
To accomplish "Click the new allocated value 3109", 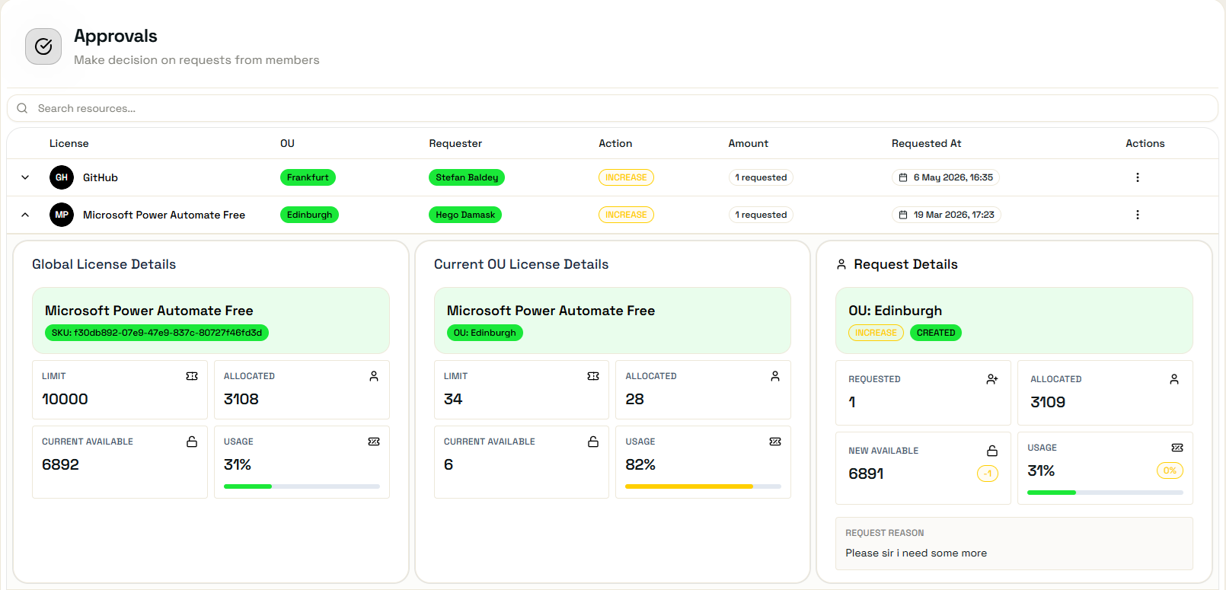I will (1048, 402).
